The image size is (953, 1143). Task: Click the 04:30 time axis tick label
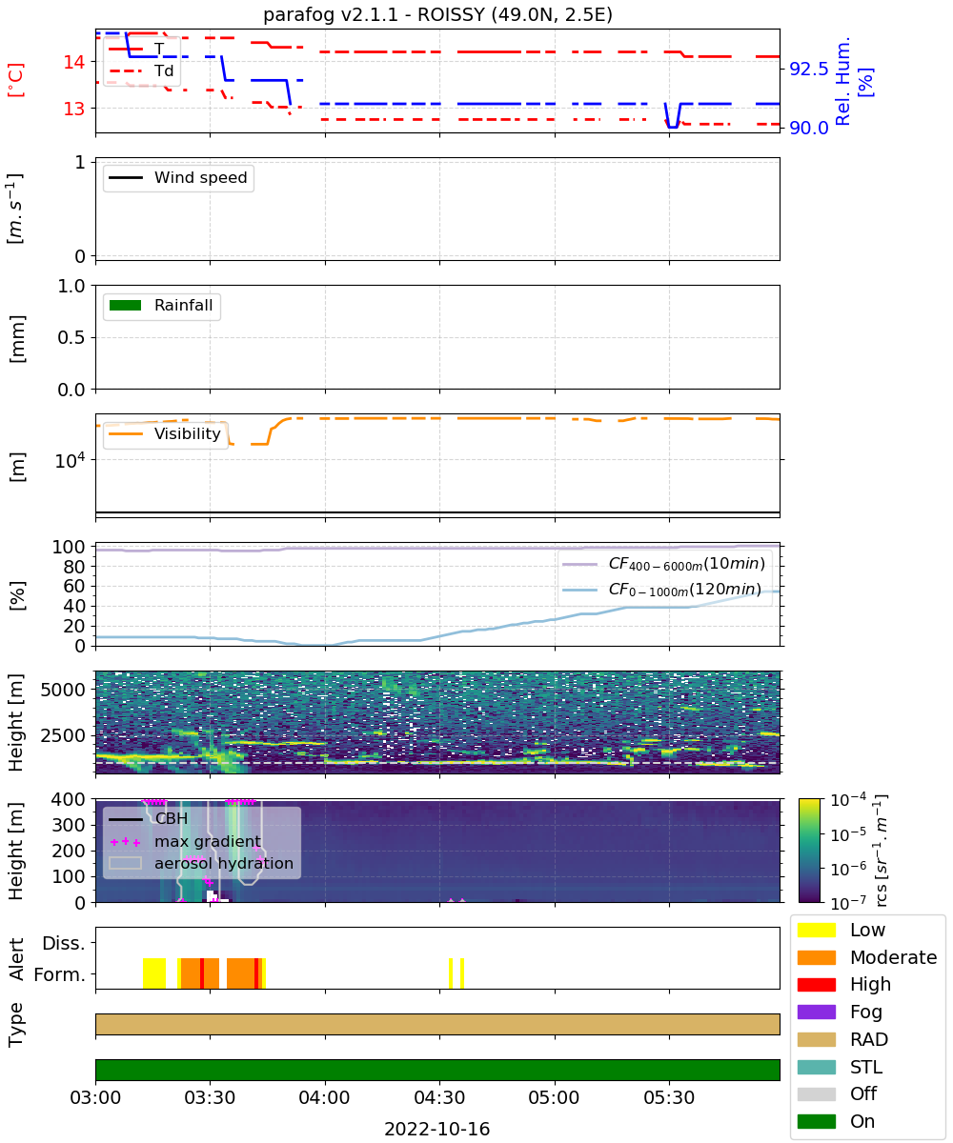pyautogui.click(x=439, y=1097)
